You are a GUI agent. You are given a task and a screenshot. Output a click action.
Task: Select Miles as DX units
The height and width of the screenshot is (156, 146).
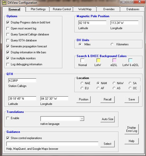80,44
